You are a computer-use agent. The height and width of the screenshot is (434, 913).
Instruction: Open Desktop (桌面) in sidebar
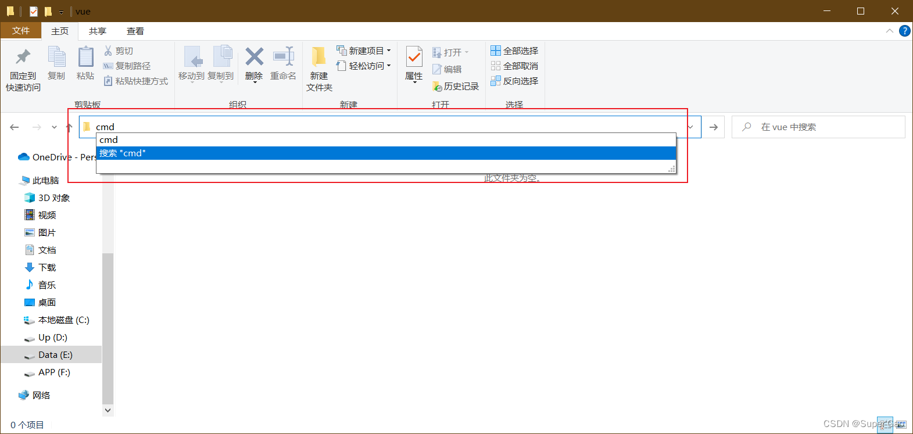[41, 303]
